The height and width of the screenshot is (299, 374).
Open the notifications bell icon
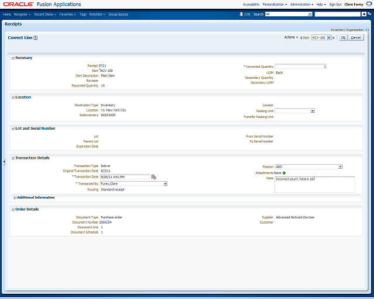click(240, 13)
